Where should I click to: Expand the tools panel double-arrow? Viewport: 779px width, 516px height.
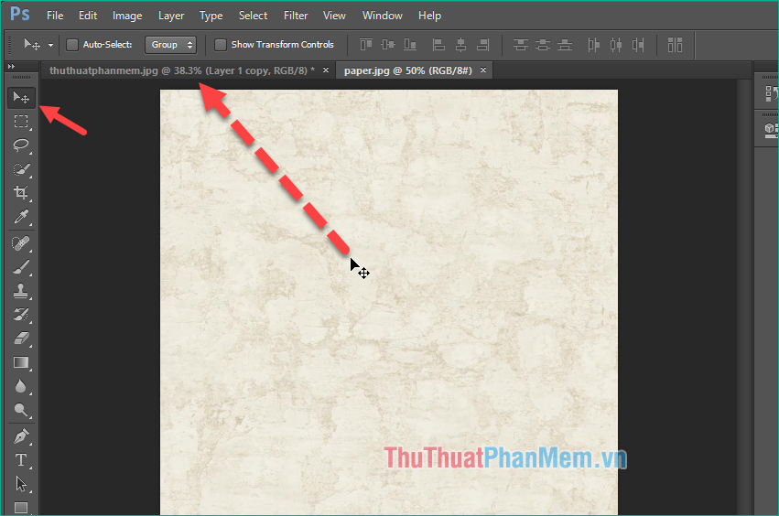pos(11,66)
